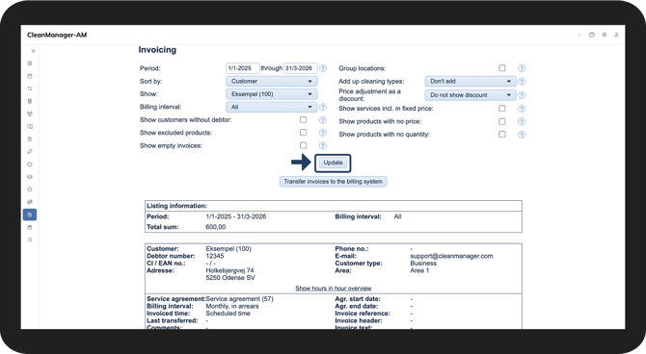Open help for Price adjustment as a discount
This screenshot has width=646, height=354.
522,95
